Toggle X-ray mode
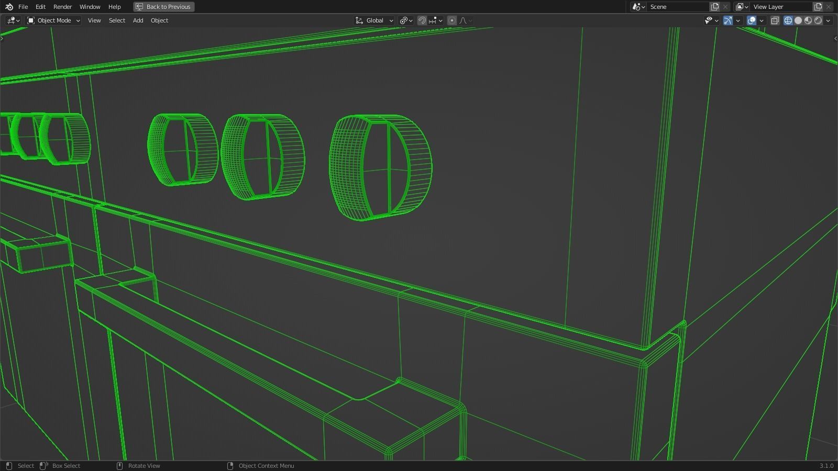Screen dimensions: 838x471 pyautogui.click(x=775, y=20)
